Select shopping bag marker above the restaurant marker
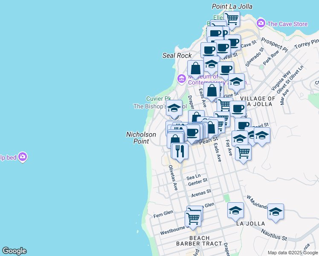 coord(175,140)
